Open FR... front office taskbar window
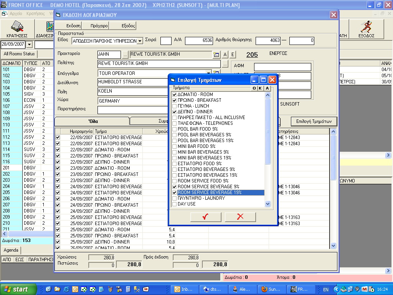 301,289
